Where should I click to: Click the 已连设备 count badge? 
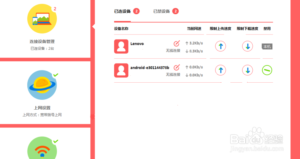pos(136,11)
